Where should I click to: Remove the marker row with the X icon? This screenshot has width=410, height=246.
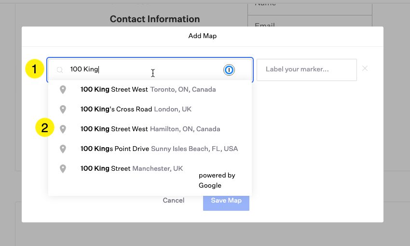(x=365, y=68)
